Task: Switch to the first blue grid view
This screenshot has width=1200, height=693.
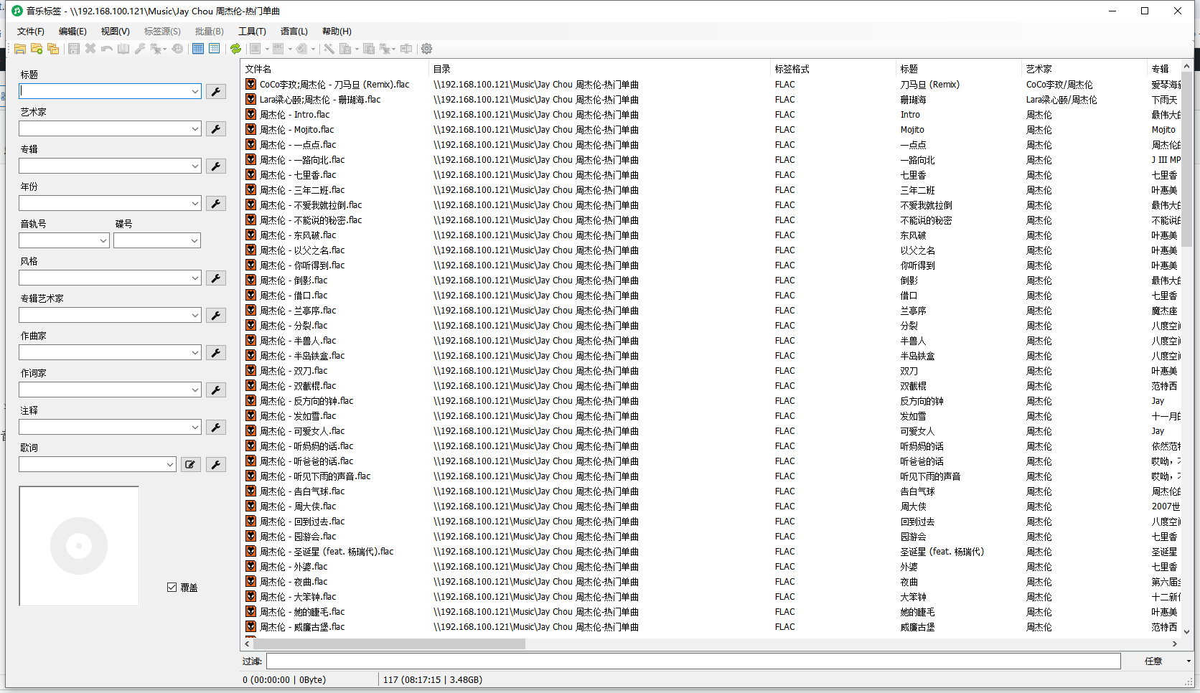Action: pyautogui.click(x=198, y=49)
